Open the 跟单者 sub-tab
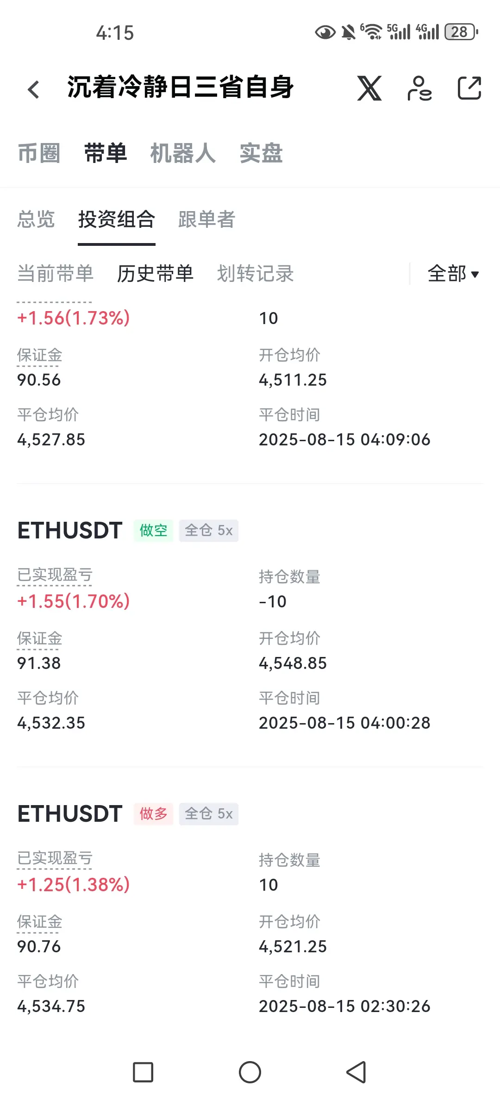The image size is (500, 1100). [x=207, y=219]
